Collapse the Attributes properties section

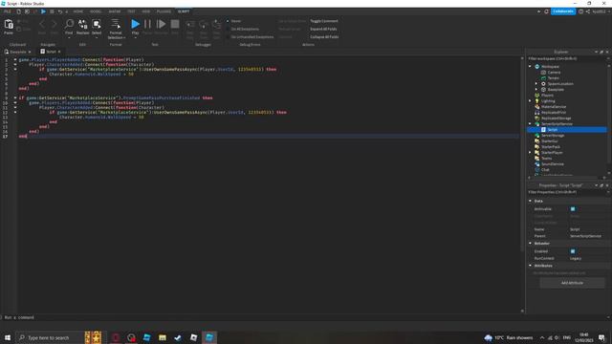531,266
